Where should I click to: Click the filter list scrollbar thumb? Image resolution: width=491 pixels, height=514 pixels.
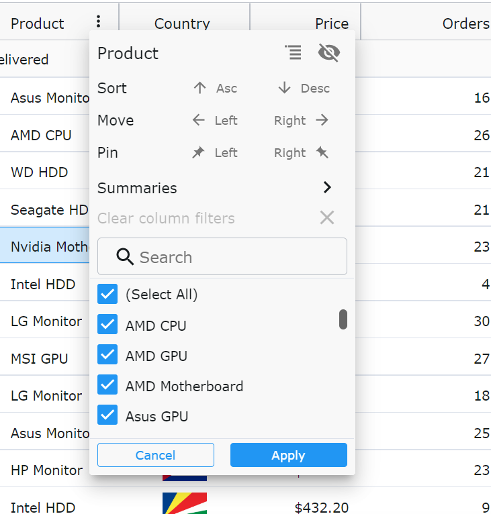click(343, 319)
